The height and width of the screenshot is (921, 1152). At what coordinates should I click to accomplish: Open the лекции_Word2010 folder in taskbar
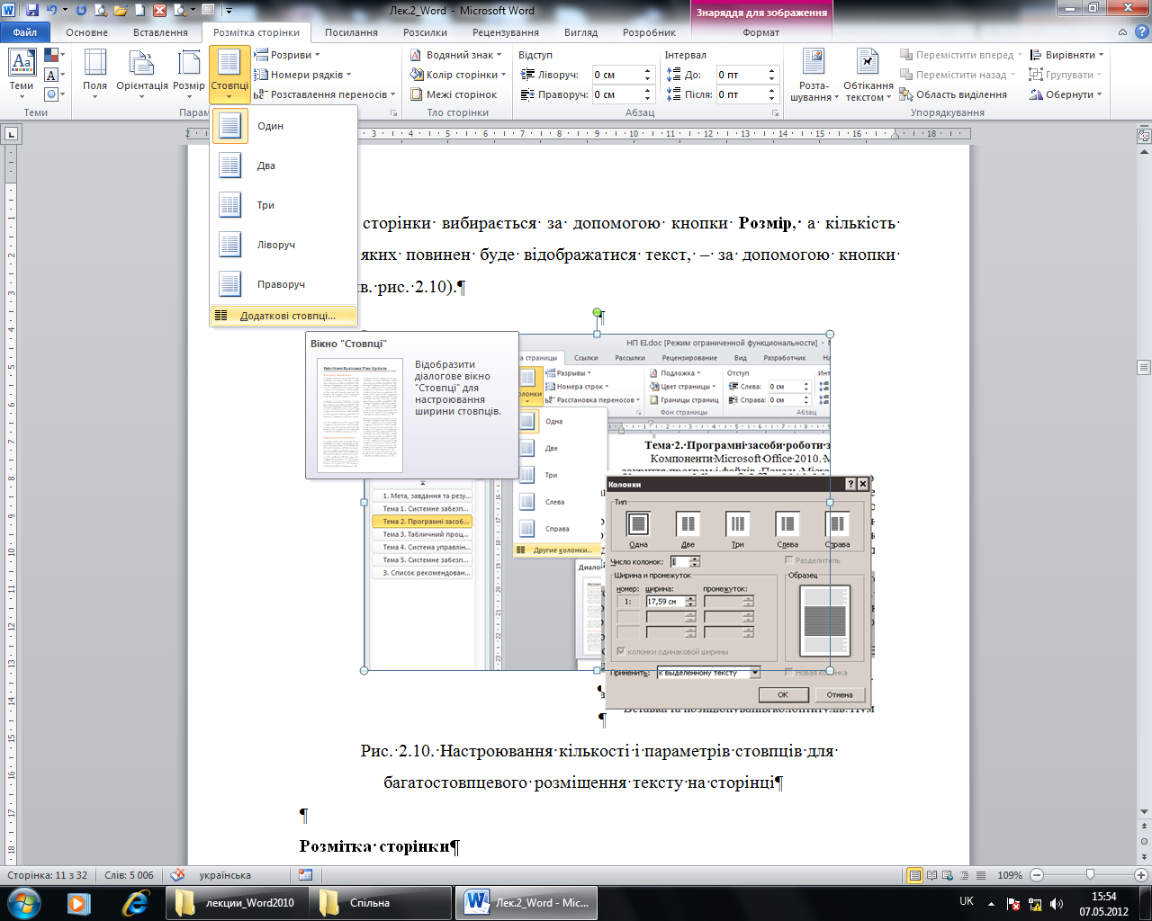pos(237,903)
